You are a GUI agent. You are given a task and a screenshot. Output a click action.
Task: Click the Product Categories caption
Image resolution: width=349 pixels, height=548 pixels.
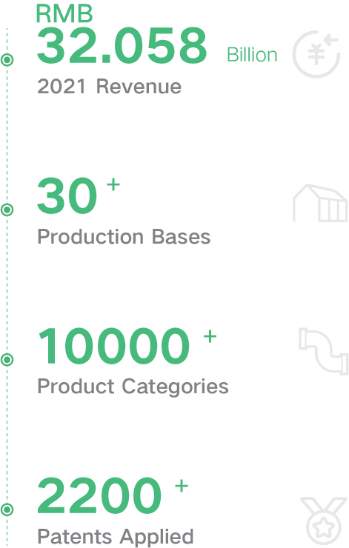[x=133, y=387]
